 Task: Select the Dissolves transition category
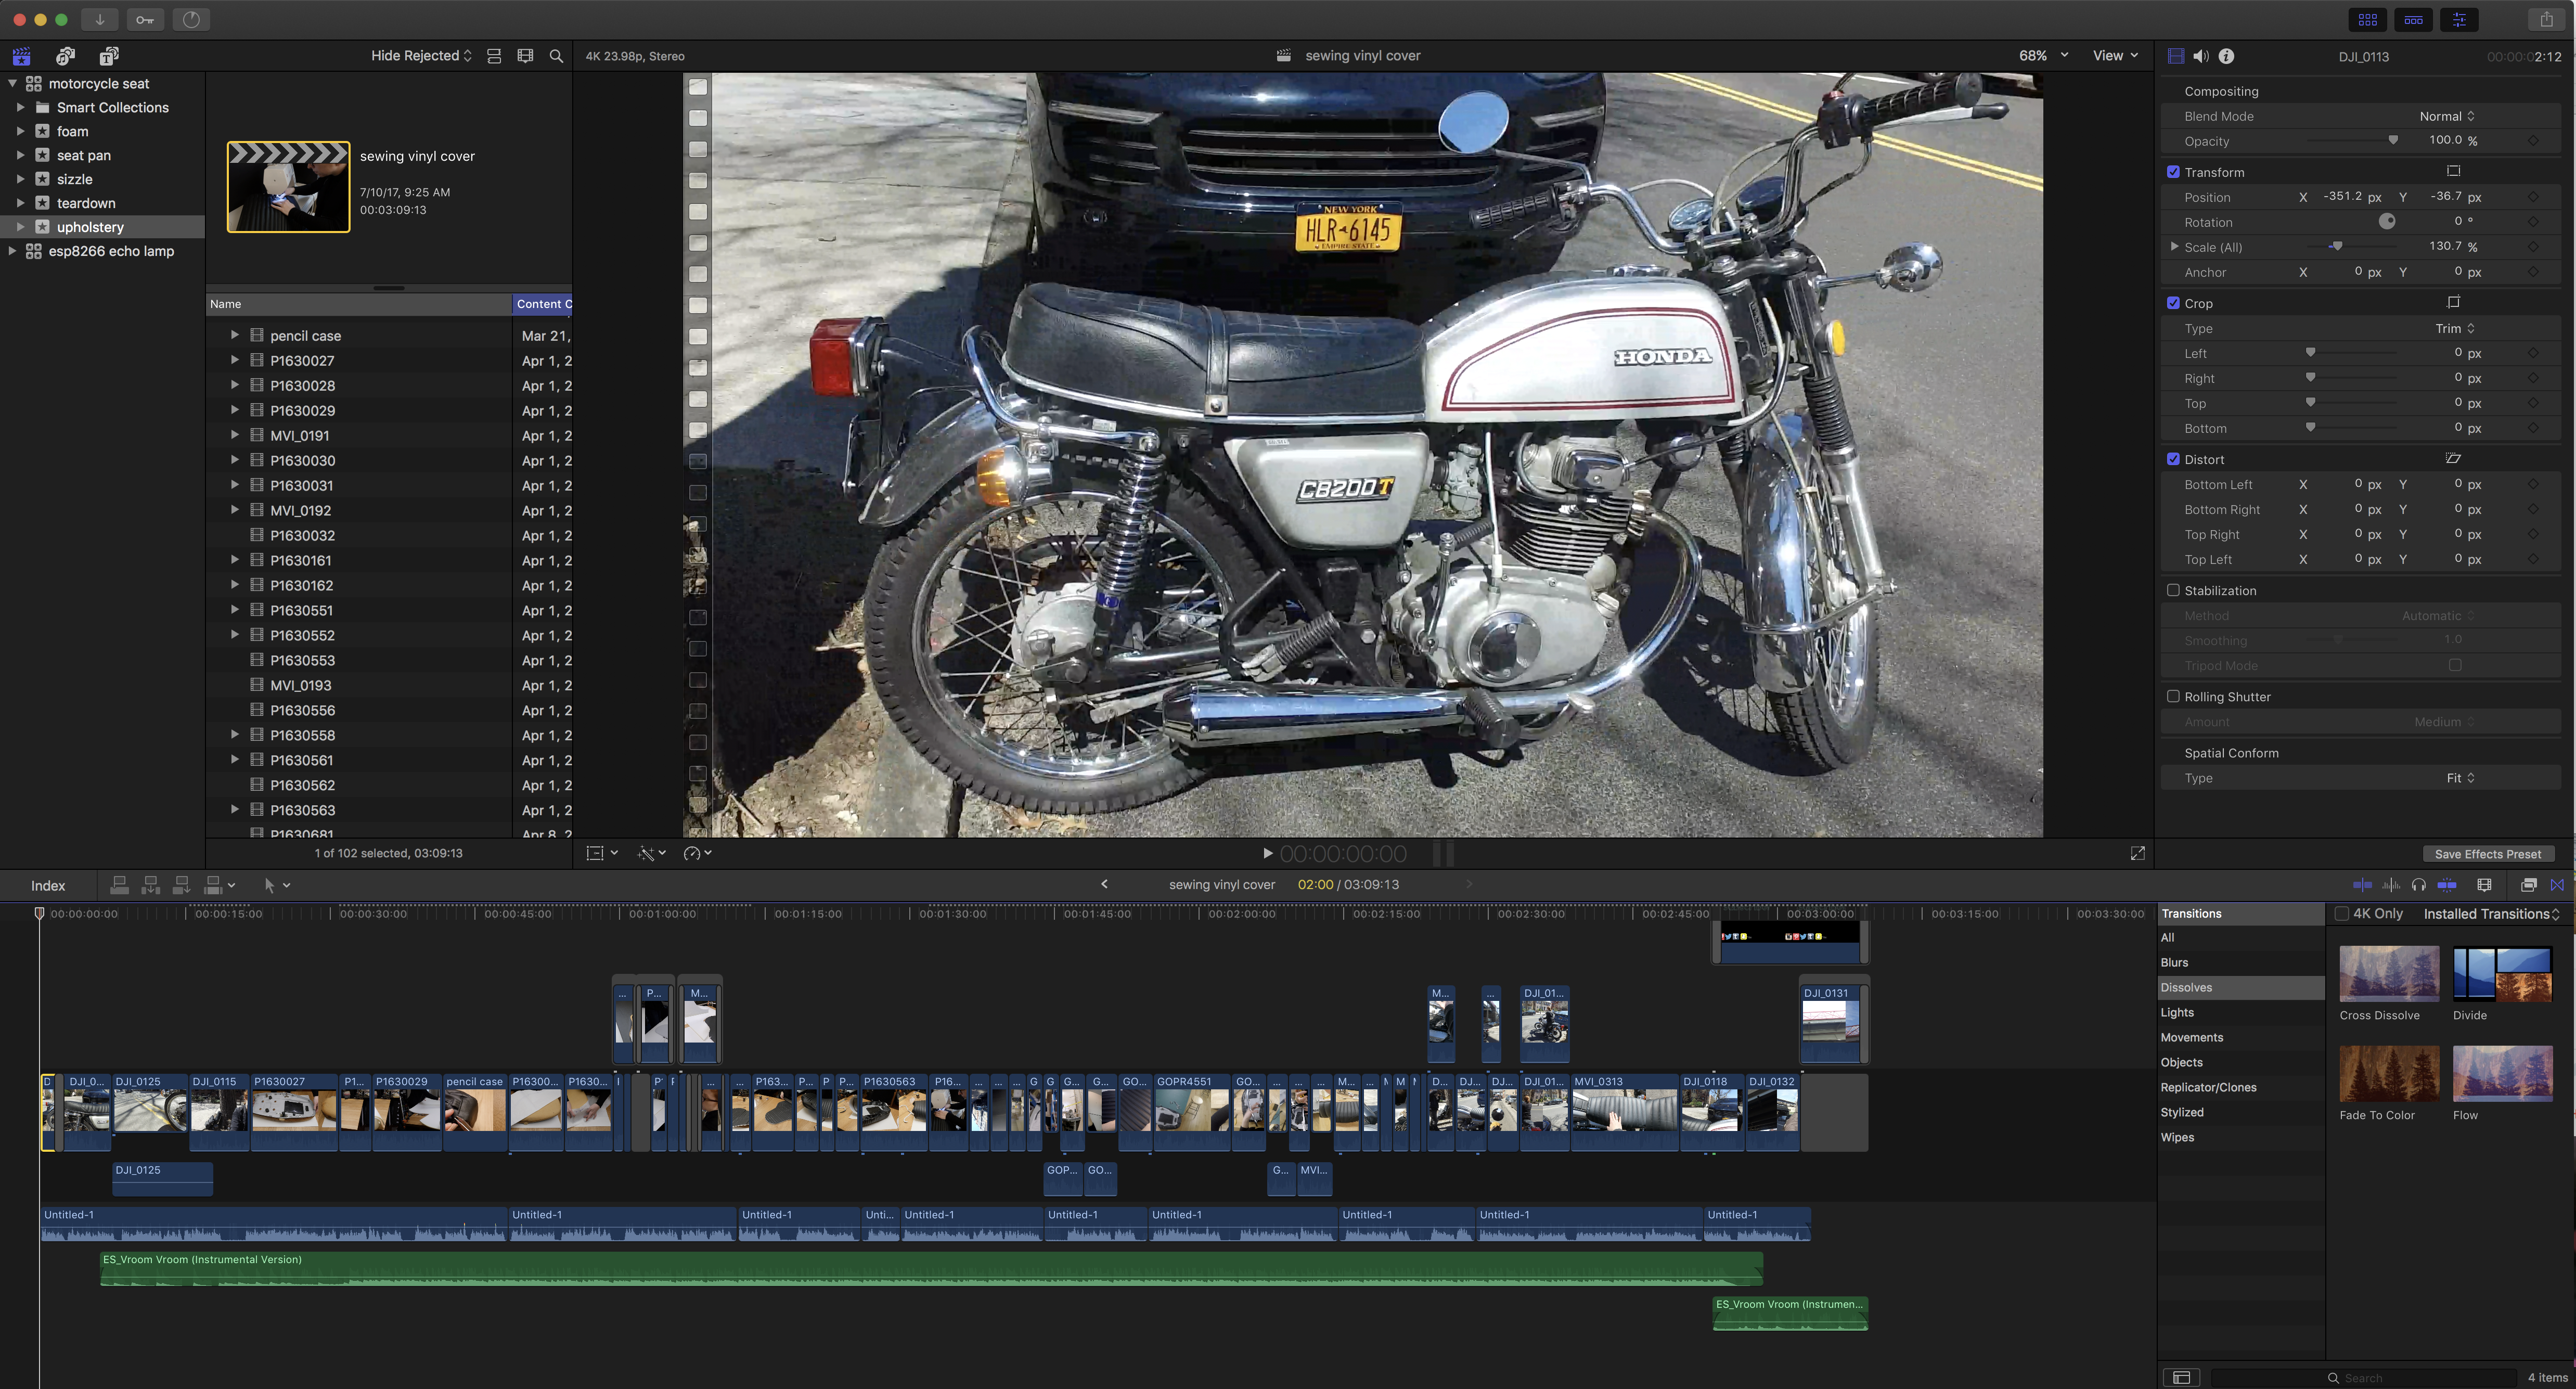tap(2240, 987)
